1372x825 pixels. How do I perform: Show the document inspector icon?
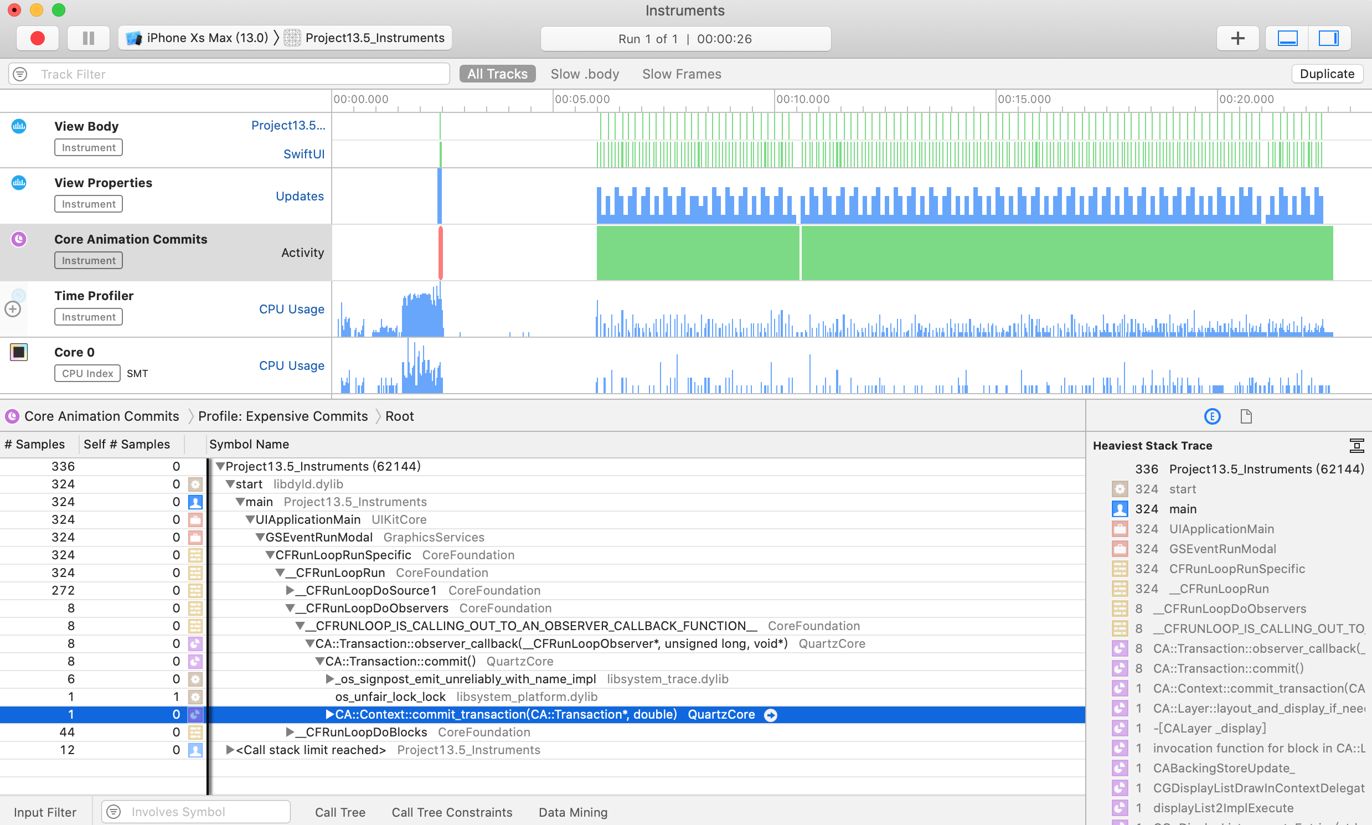tap(1246, 416)
